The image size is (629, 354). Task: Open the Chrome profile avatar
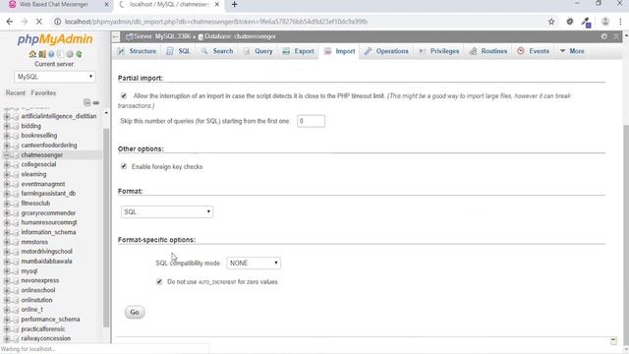point(605,22)
